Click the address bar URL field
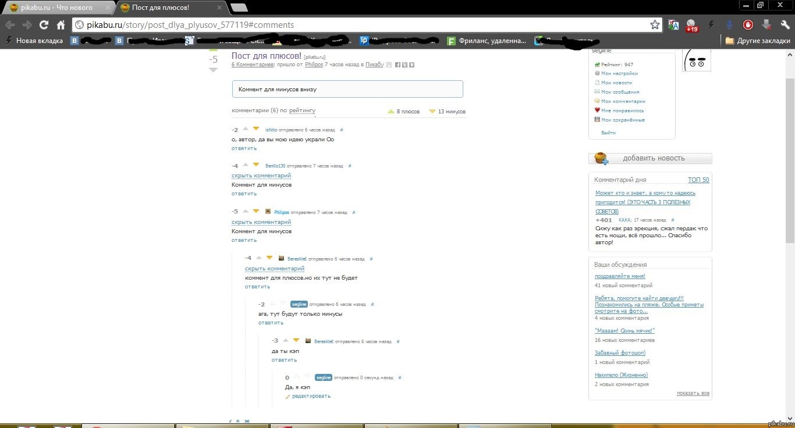The width and height of the screenshot is (795, 428). tap(367, 25)
